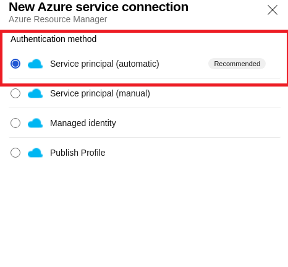Click the Azure cloud icon beside Managed identity
The image size is (288, 267).
(35, 123)
